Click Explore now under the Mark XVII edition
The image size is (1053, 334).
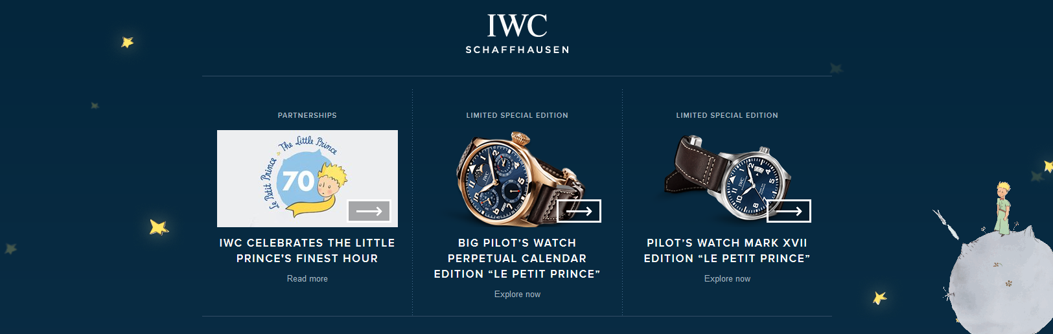[727, 279]
